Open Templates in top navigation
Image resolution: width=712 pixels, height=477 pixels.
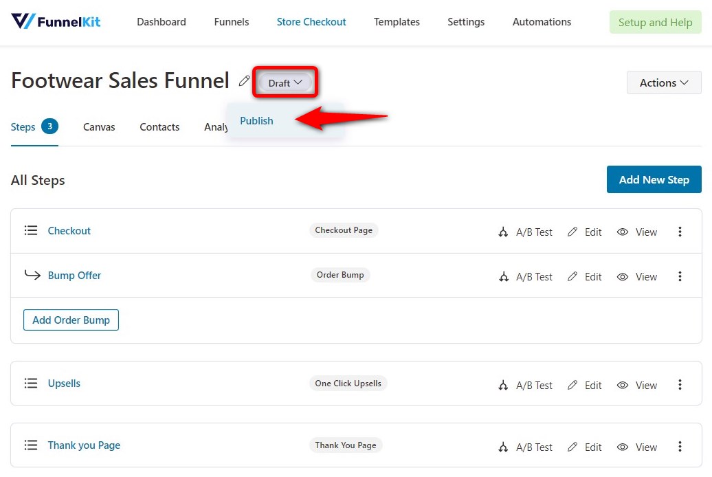pos(397,22)
